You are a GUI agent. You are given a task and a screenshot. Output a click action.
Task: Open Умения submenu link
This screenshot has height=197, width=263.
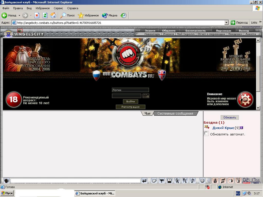pyautogui.click(x=168, y=34)
